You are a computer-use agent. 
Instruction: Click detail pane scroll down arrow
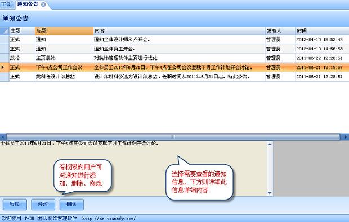click(x=270, y=193)
